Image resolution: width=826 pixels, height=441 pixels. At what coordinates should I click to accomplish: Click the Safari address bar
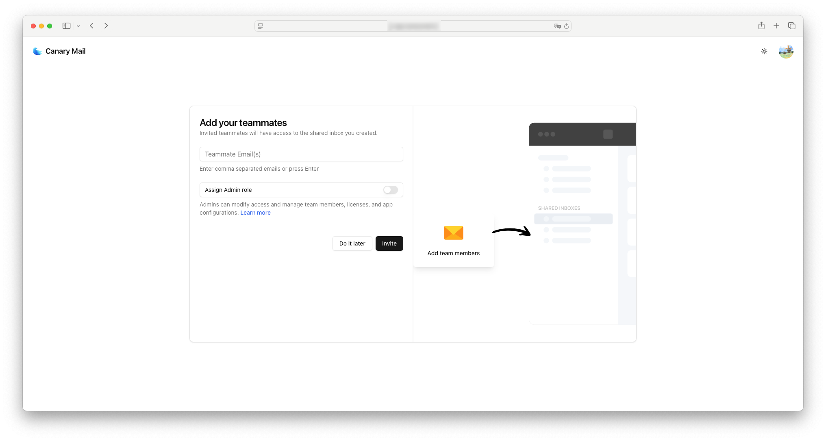coord(413,26)
